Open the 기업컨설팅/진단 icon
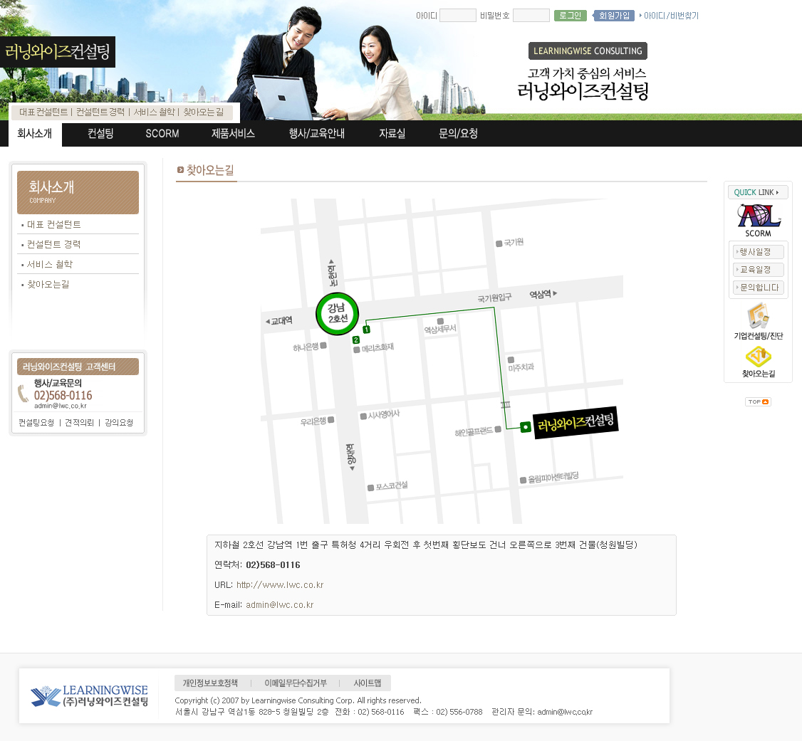 (x=758, y=316)
